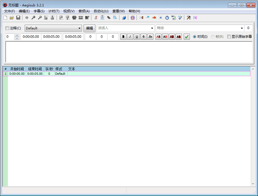Select the 时间 radio button
258x196 pixels.
pos(195,37)
